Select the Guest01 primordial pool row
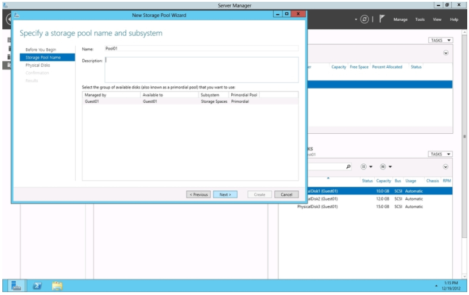Image resolution: width=469 pixels, height=295 pixels. [190, 102]
